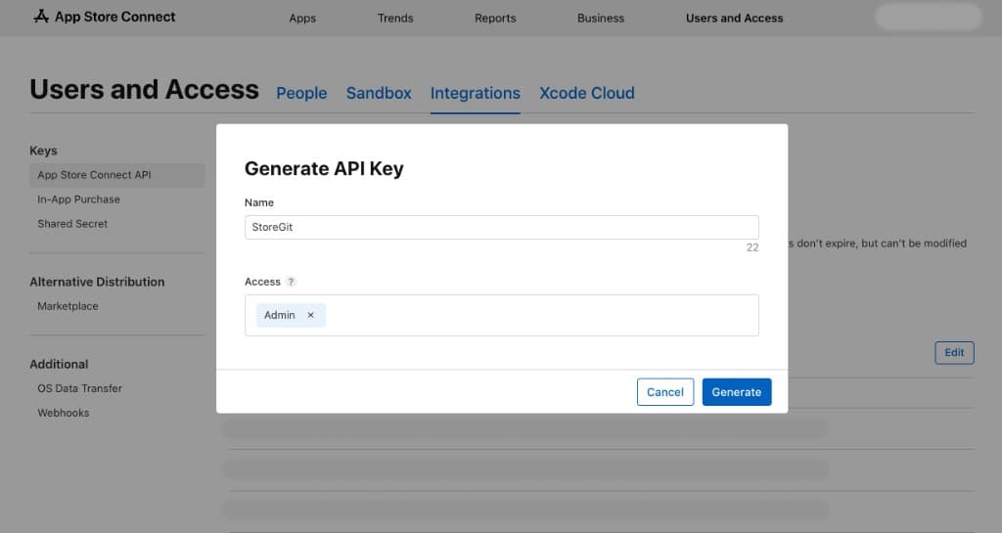Image resolution: width=1002 pixels, height=533 pixels.
Task: Click the Edit button behind the dialog
Action: (x=954, y=352)
